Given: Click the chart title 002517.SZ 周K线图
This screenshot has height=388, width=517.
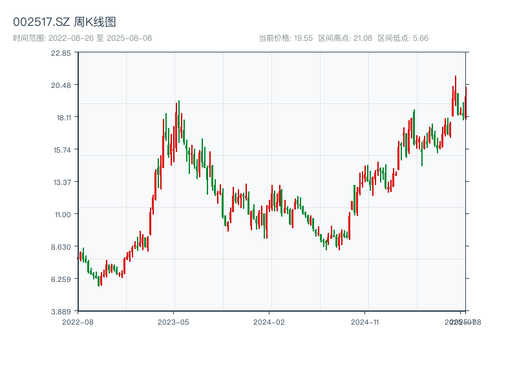Looking at the screenshot, I should 65,22.
